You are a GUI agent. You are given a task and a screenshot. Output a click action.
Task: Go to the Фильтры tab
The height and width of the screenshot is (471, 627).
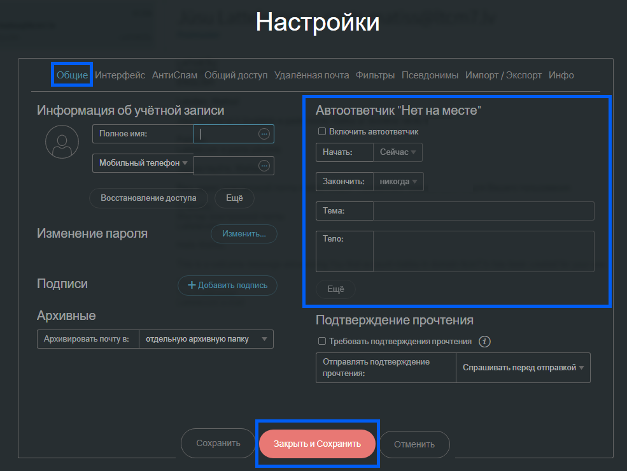[375, 75]
